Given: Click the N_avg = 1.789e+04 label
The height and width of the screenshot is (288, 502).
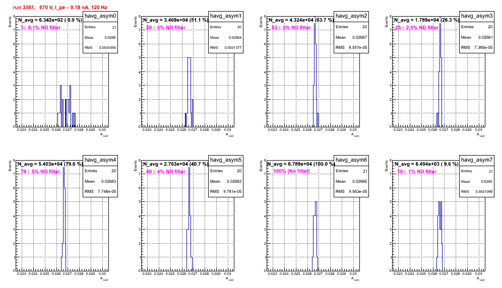Looking at the screenshot, I should 426,20.
